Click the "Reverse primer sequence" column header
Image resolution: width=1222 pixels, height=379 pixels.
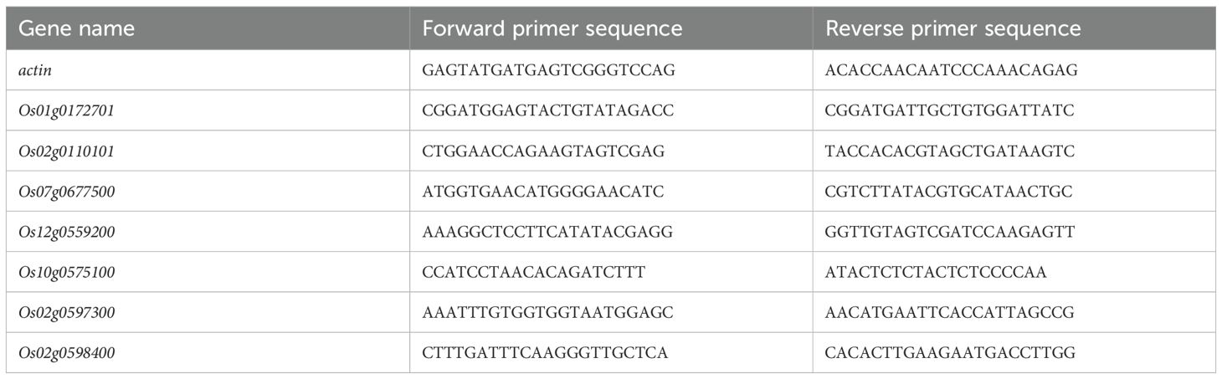953,28
